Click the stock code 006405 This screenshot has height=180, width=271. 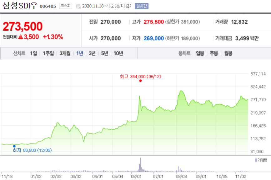click(48, 6)
